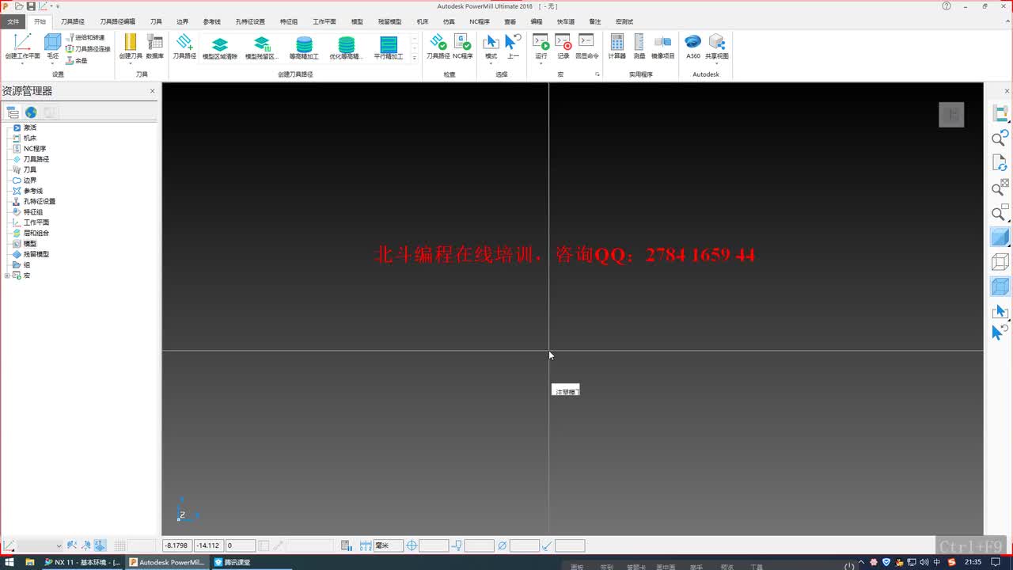Click the 测量 measure tool
Screen dimensions: 1013x570
coord(639,46)
